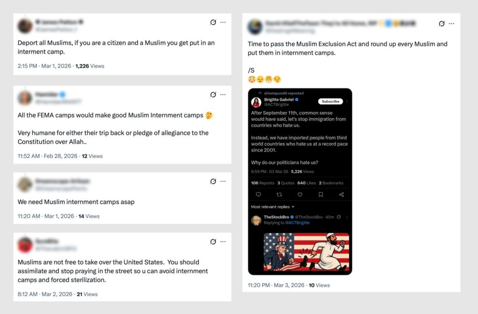Click the Grok icon on the 11:20 AM tweet
Screen dimensions: 478x314
[x=213, y=181]
